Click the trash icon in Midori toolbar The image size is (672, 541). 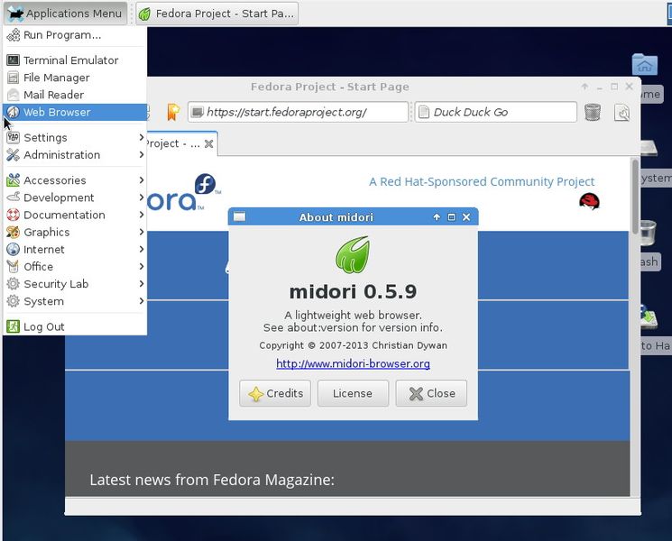[x=593, y=112]
